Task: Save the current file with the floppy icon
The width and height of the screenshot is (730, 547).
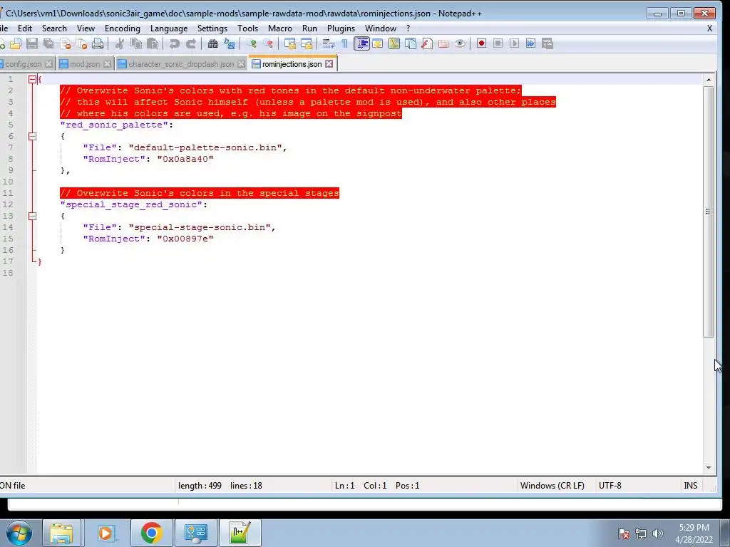Action: 31,43
